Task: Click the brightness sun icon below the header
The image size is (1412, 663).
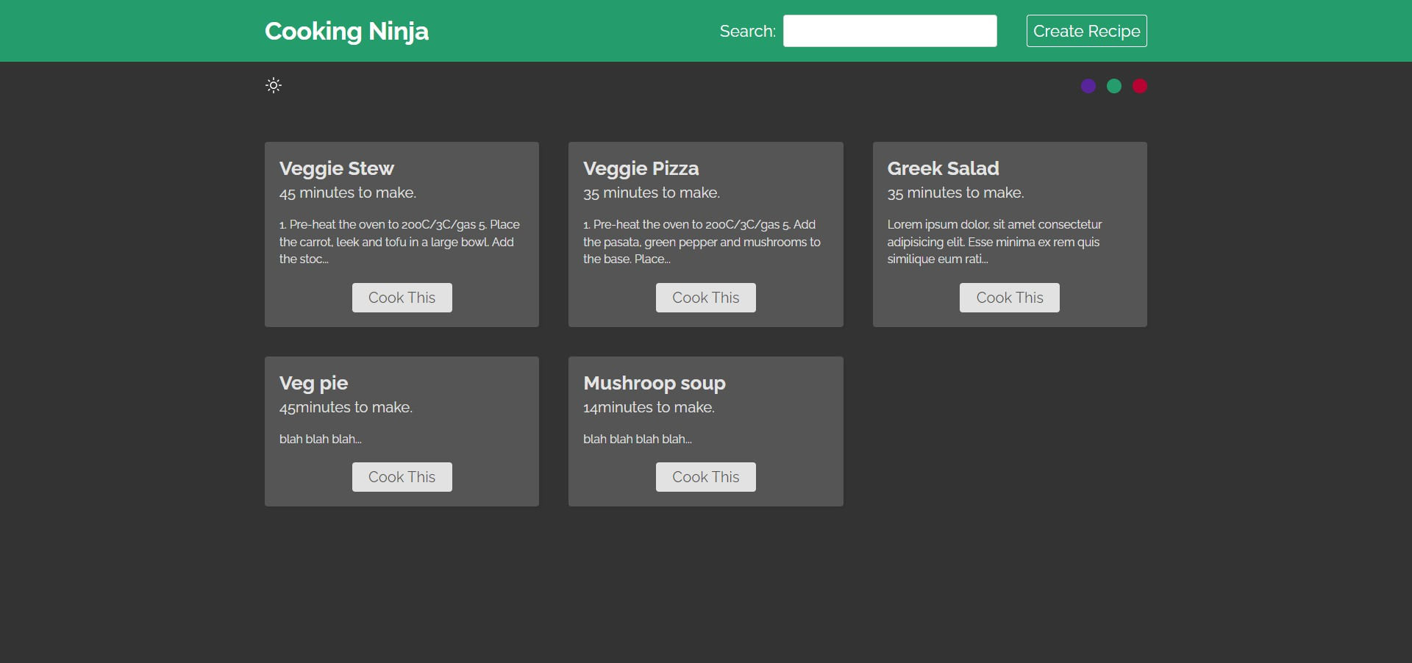Action: (x=274, y=86)
